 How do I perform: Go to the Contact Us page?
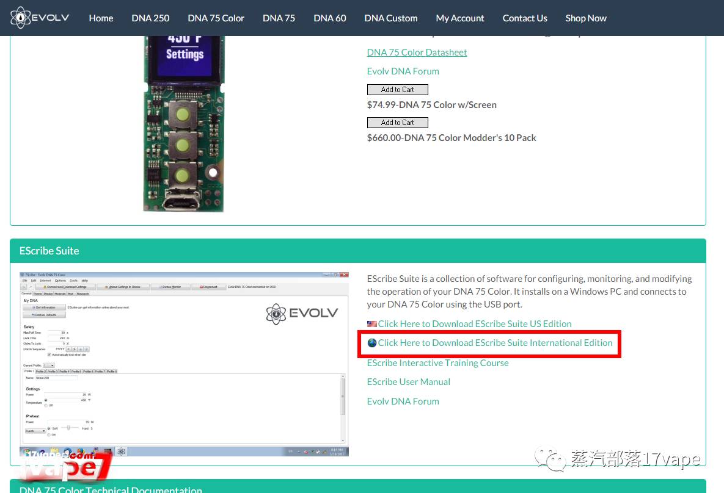pos(525,18)
